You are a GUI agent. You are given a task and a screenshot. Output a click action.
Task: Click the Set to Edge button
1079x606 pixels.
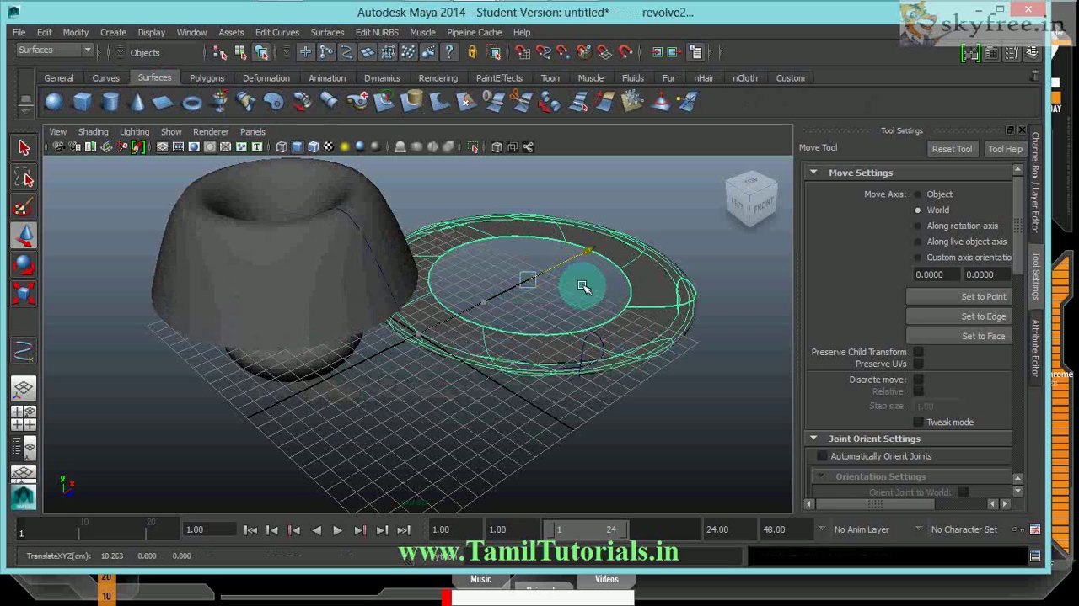pos(959,316)
